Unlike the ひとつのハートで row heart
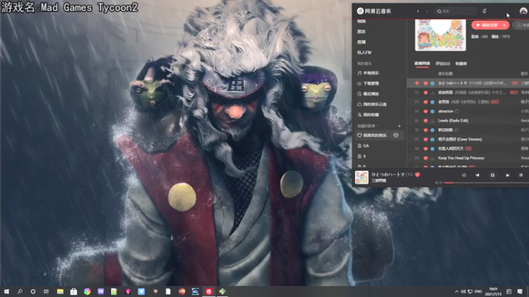Viewport: 529px width, 297px height. point(426,83)
